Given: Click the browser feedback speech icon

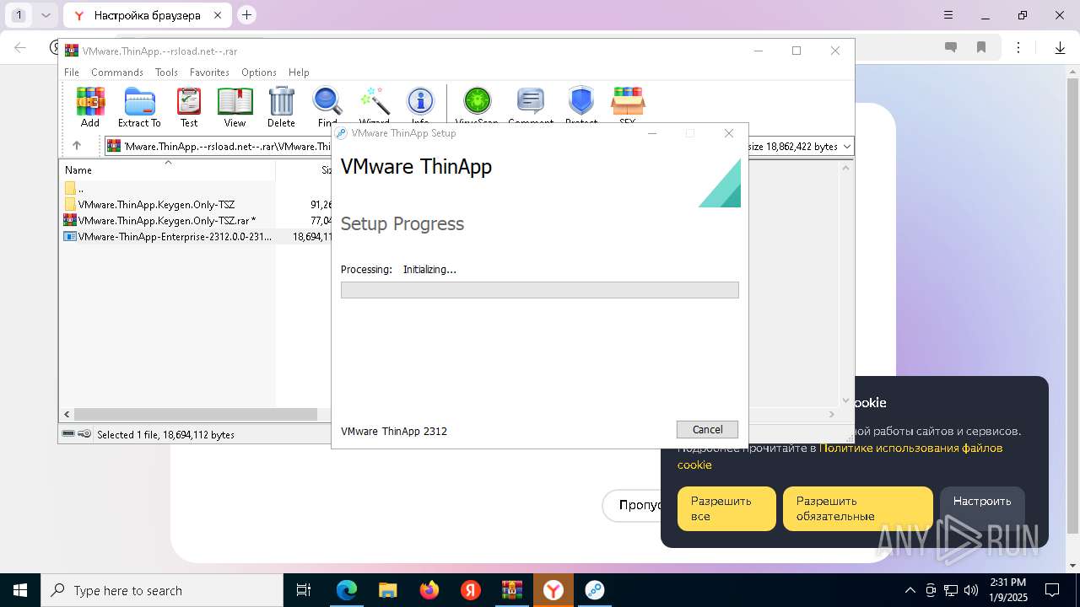Looking at the screenshot, I should coord(951,48).
